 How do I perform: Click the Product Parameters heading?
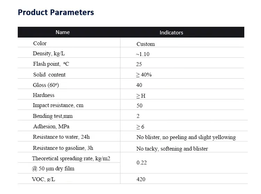click(x=56, y=13)
